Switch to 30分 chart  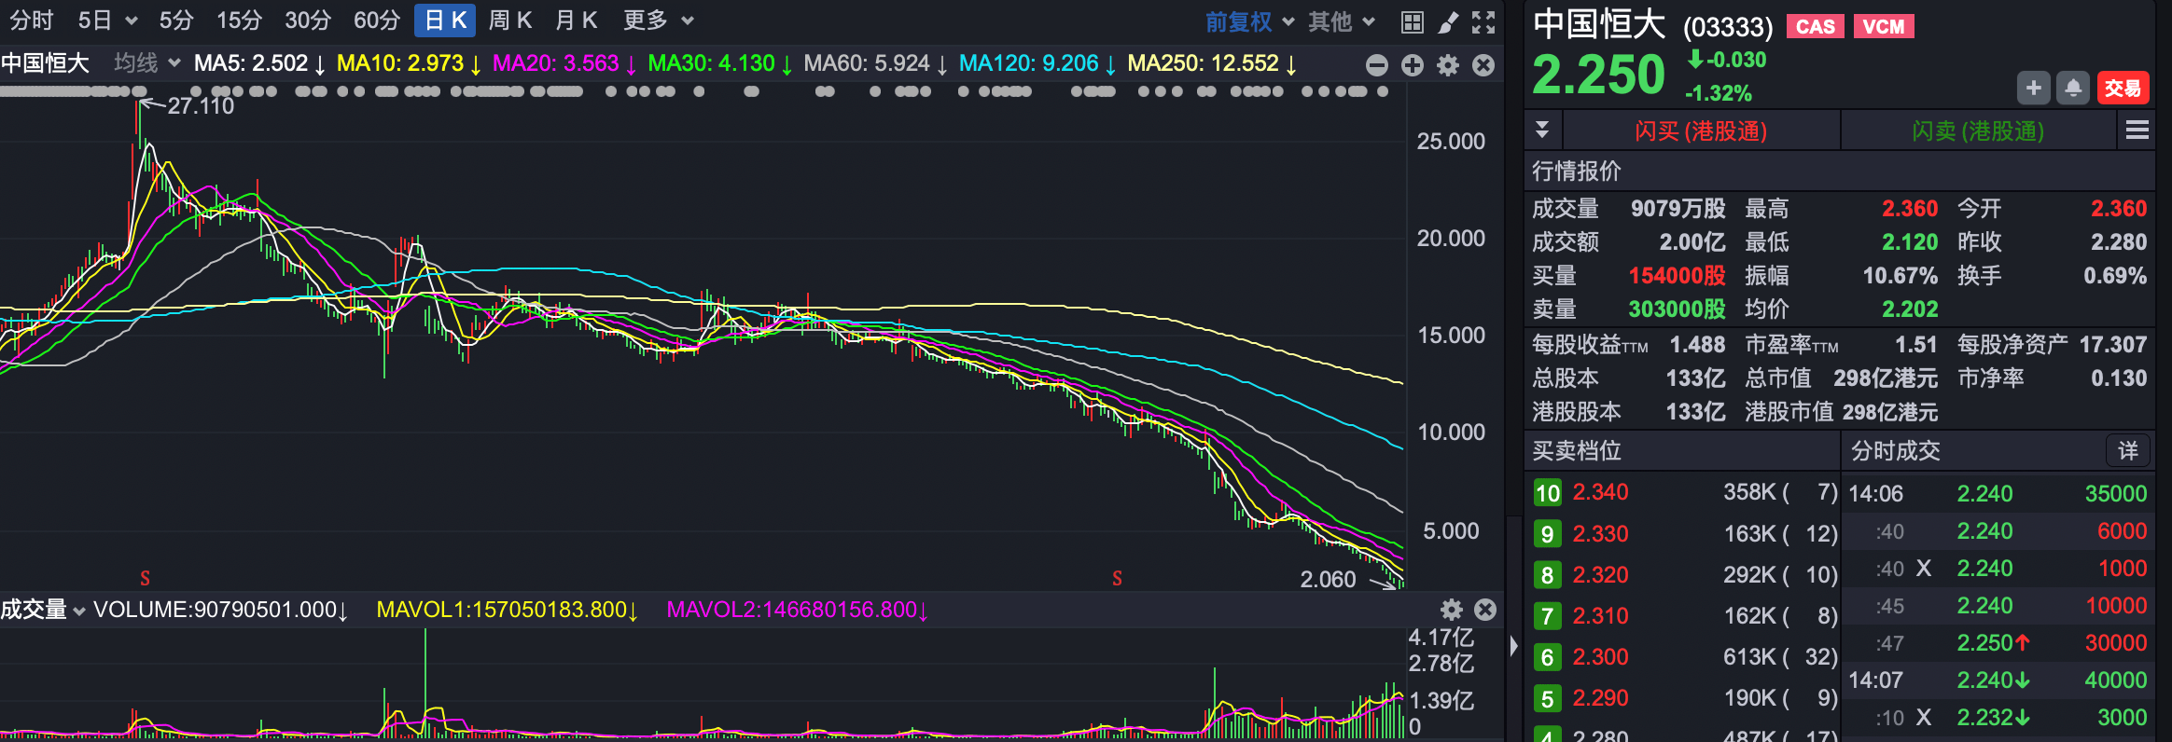point(308,21)
